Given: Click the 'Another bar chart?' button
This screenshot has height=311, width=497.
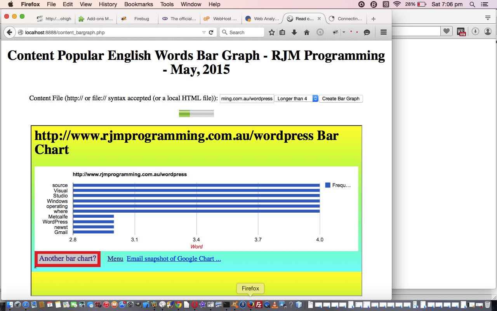Looking at the screenshot, I should pos(68,259).
